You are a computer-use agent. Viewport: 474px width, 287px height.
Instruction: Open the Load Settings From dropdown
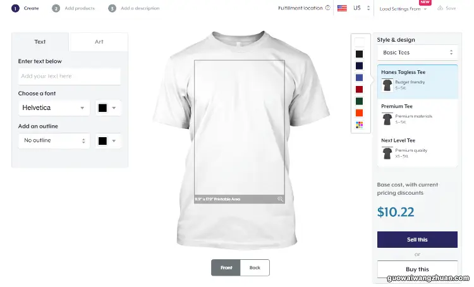point(403,9)
